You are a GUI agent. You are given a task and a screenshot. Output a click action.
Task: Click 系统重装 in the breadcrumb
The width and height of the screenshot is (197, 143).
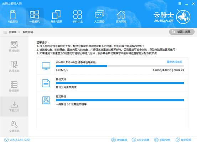(x=28, y=32)
